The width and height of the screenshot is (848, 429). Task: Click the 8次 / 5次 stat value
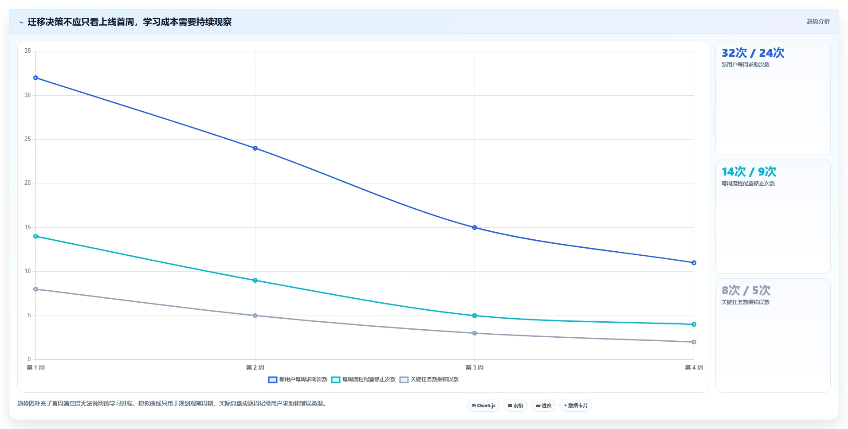point(746,290)
